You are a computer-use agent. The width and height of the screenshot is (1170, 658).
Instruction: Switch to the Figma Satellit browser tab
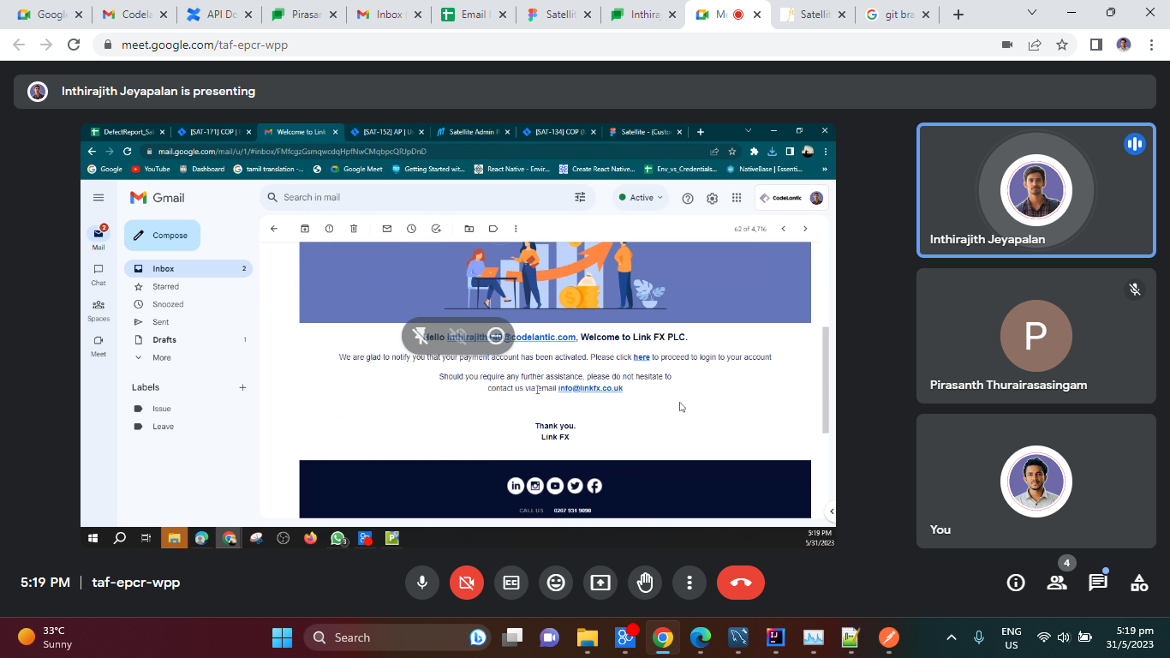click(x=556, y=15)
